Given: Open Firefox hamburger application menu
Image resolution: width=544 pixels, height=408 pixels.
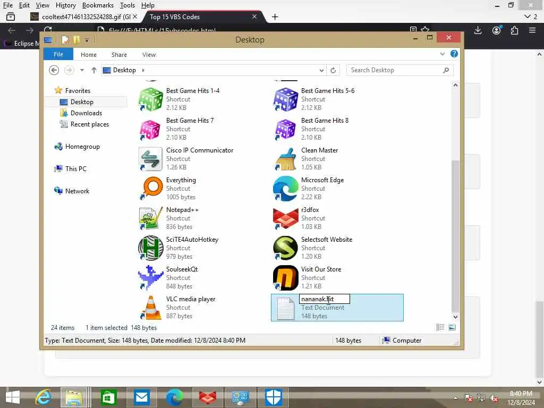Looking at the screenshot, I should pyautogui.click(x=532, y=30).
